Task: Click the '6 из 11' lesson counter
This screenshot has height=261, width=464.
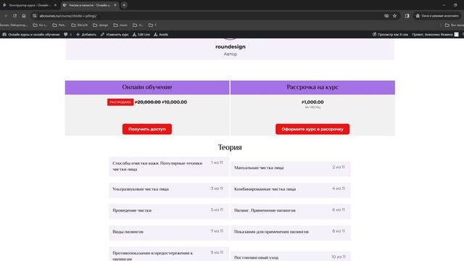Action: coord(339,210)
